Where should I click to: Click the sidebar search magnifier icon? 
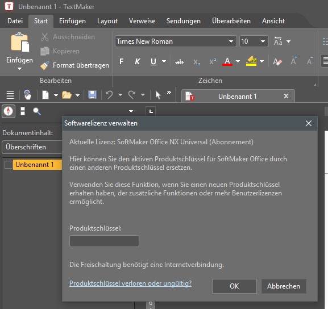click(x=37, y=111)
